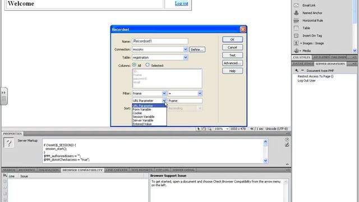Click the OK button in Recordset dialog
The height and width of the screenshot is (202, 359).
232,39
